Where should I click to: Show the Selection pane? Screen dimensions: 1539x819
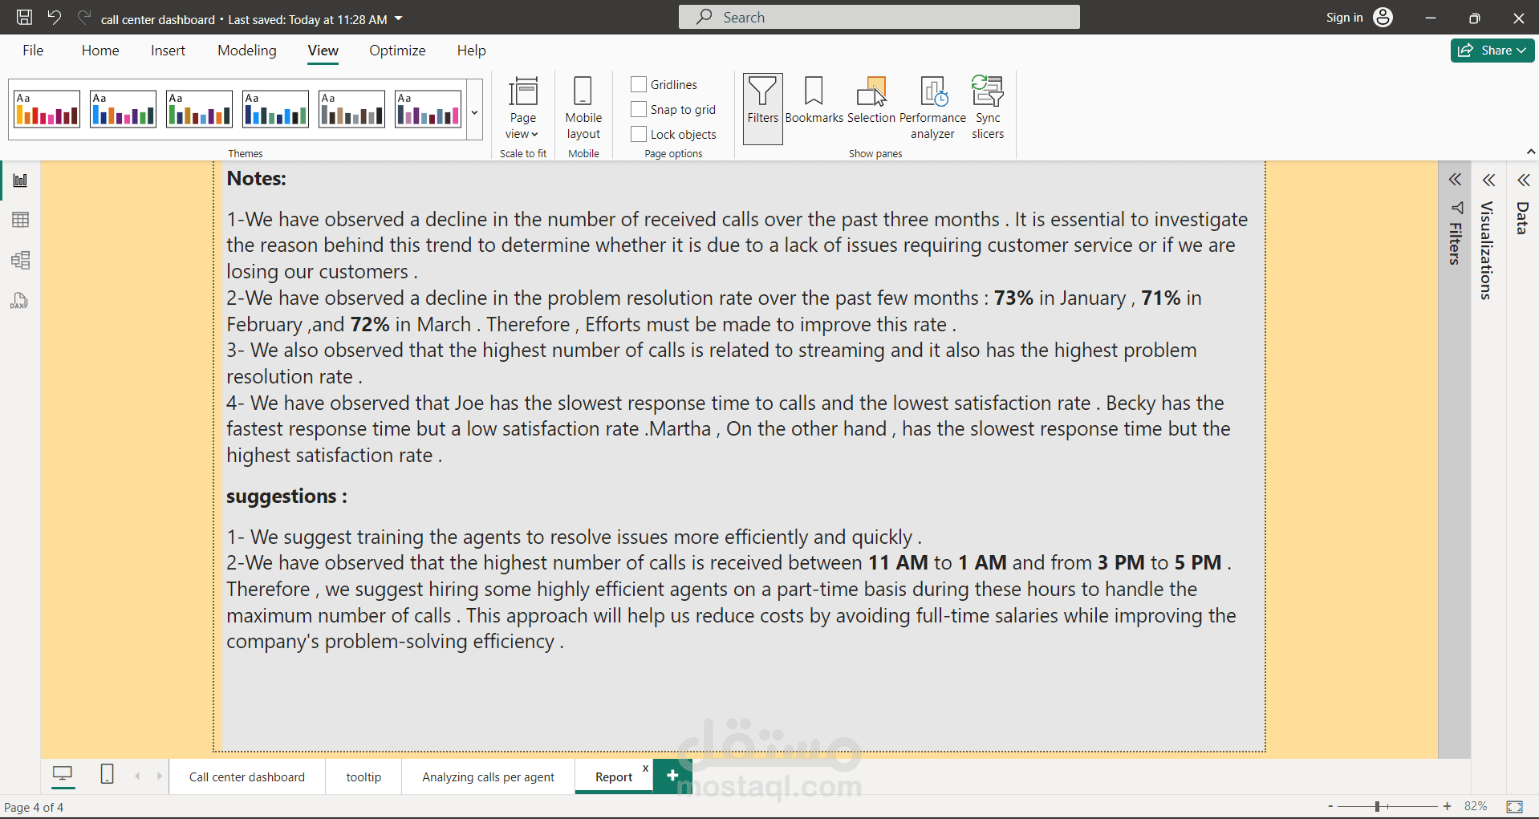click(x=871, y=101)
